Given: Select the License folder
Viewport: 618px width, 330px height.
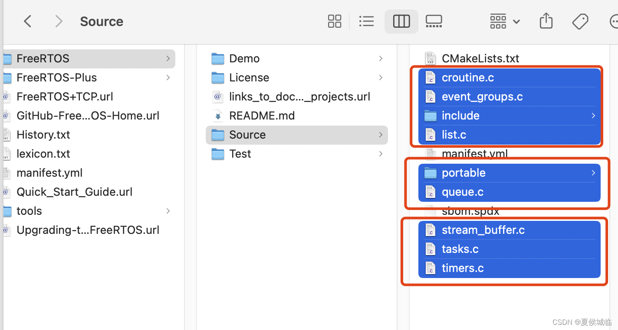Looking at the screenshot, I should 297,78.
